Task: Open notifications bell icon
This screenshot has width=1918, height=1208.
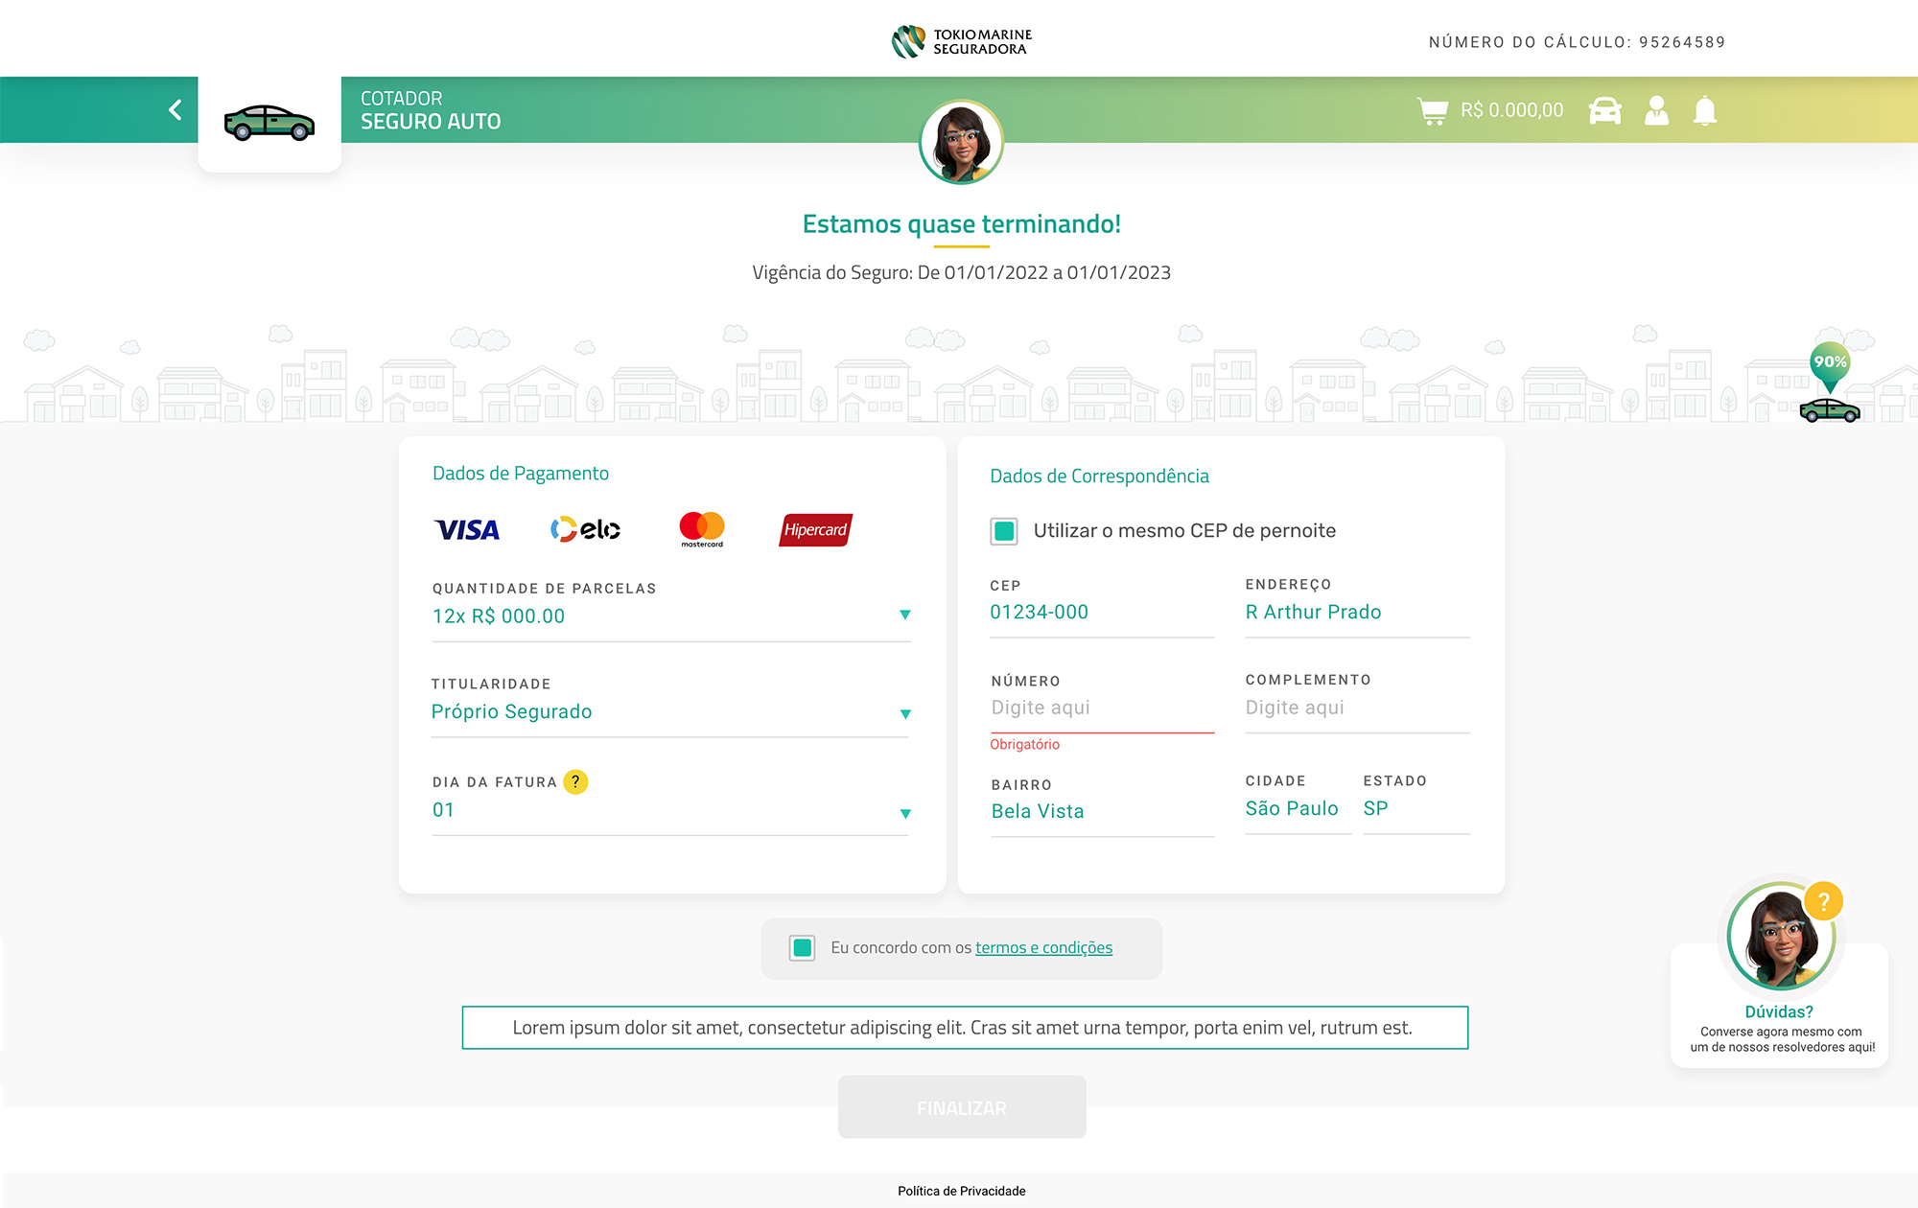Action: click(x=1705, y=111)
